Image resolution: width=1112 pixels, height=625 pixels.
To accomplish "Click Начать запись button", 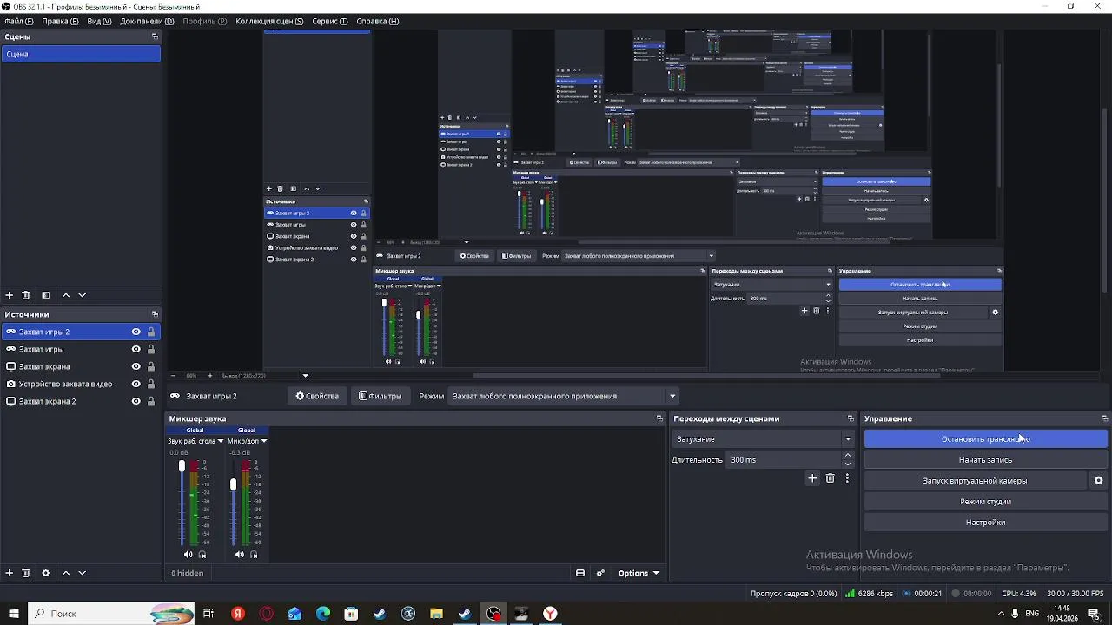I will (985, 460).
